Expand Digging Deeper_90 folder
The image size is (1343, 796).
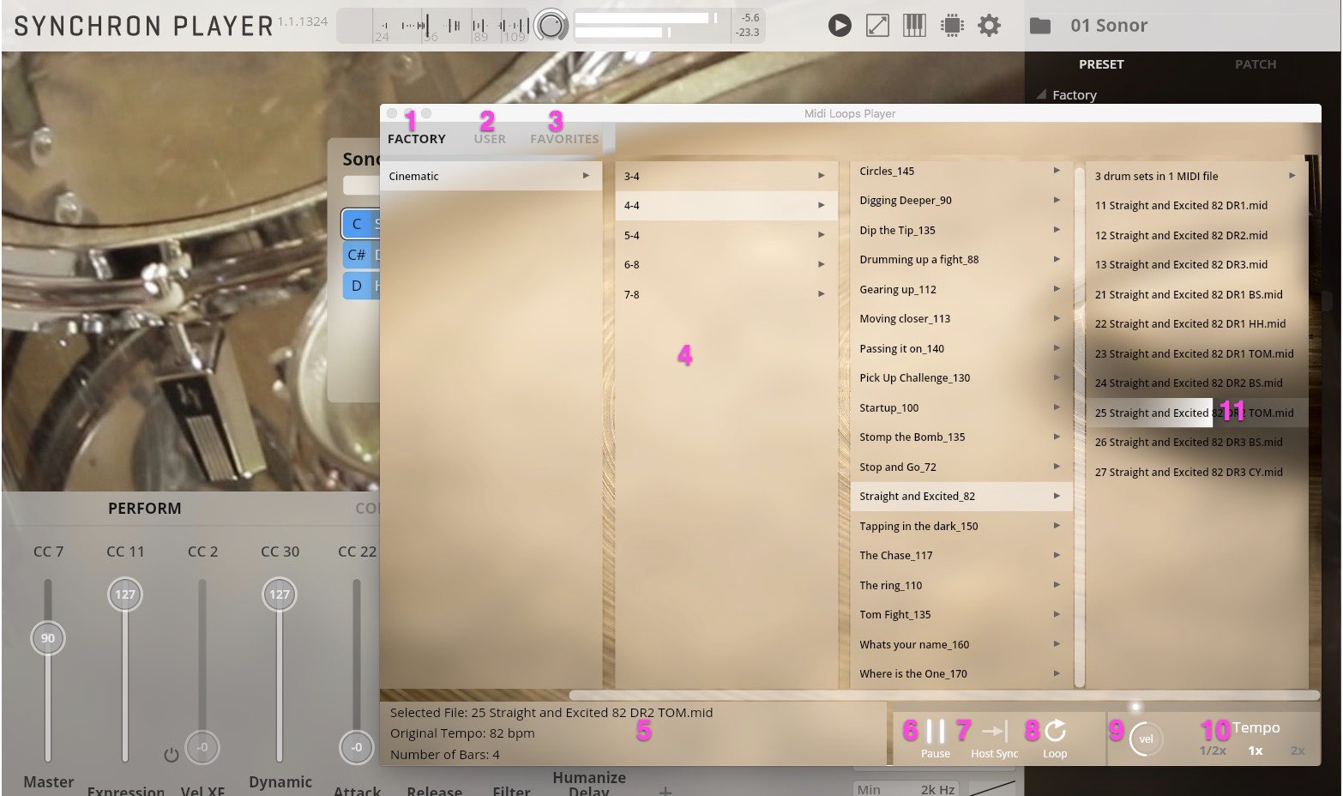[961, 200]
